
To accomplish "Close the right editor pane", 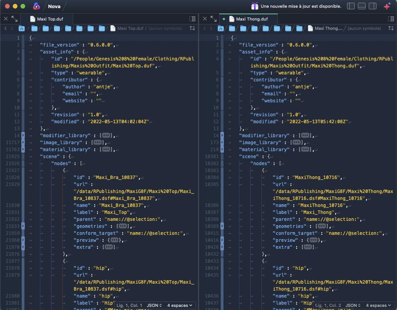I will 205,19.
